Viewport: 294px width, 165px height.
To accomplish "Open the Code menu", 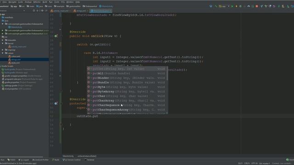I will [20, 2].
